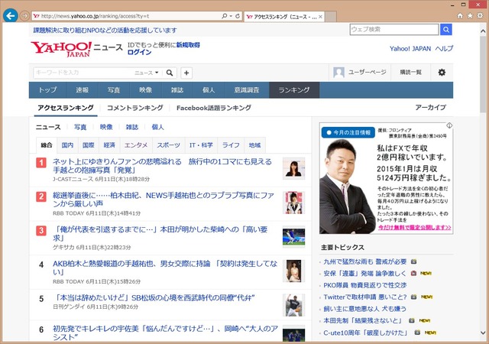Click the scrollbar down arrow

(x=483, y=333)
